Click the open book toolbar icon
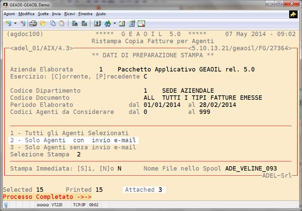Viewport: 302px width, 211px height. [x=97, y=23]
